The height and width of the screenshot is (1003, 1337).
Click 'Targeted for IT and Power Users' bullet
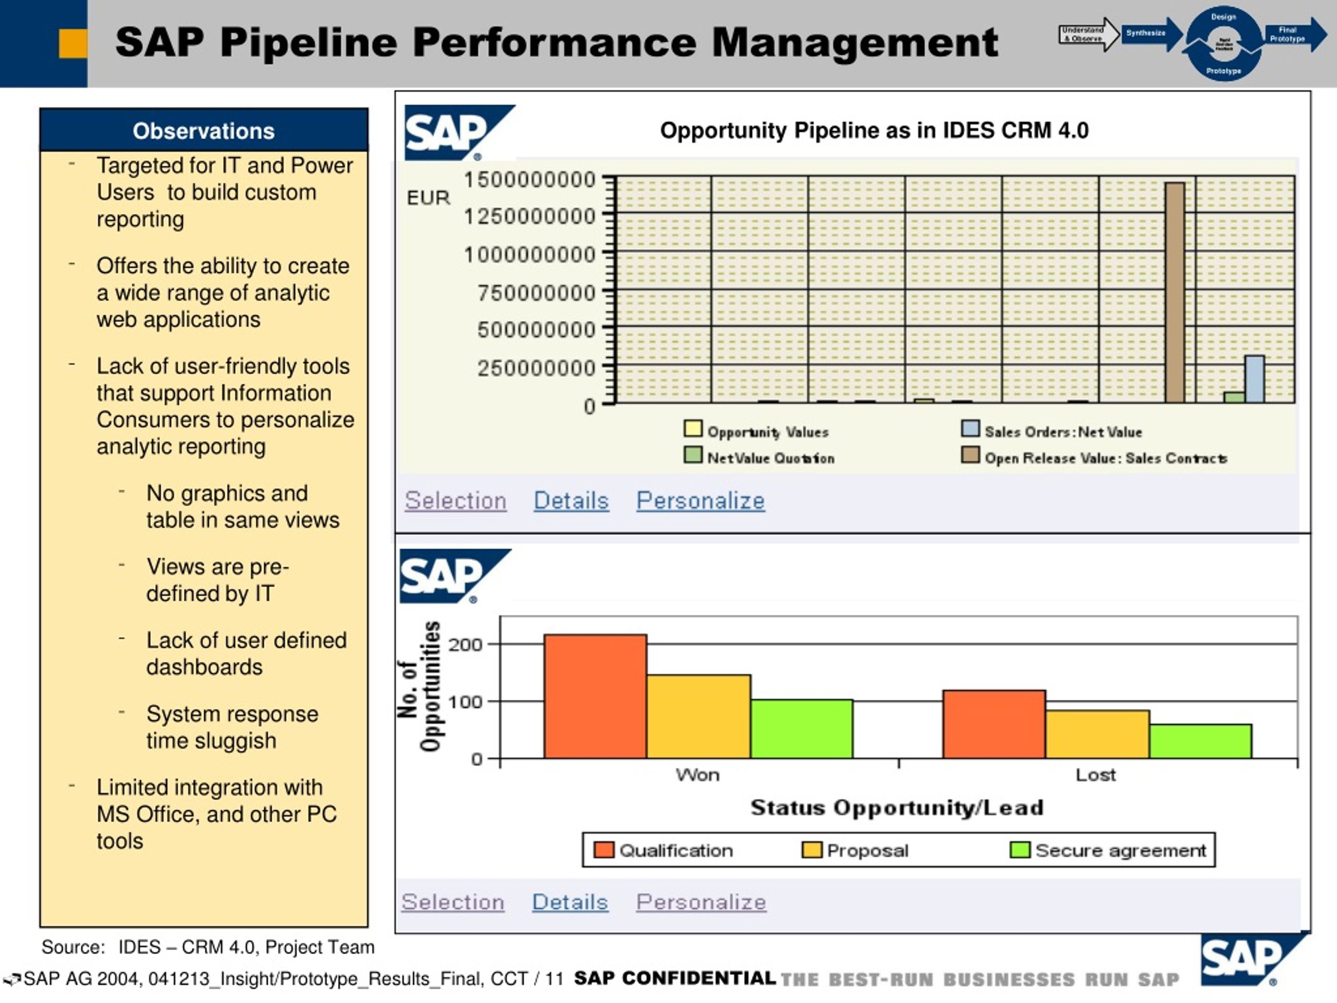pyautogui.click(x=225, y=192)
